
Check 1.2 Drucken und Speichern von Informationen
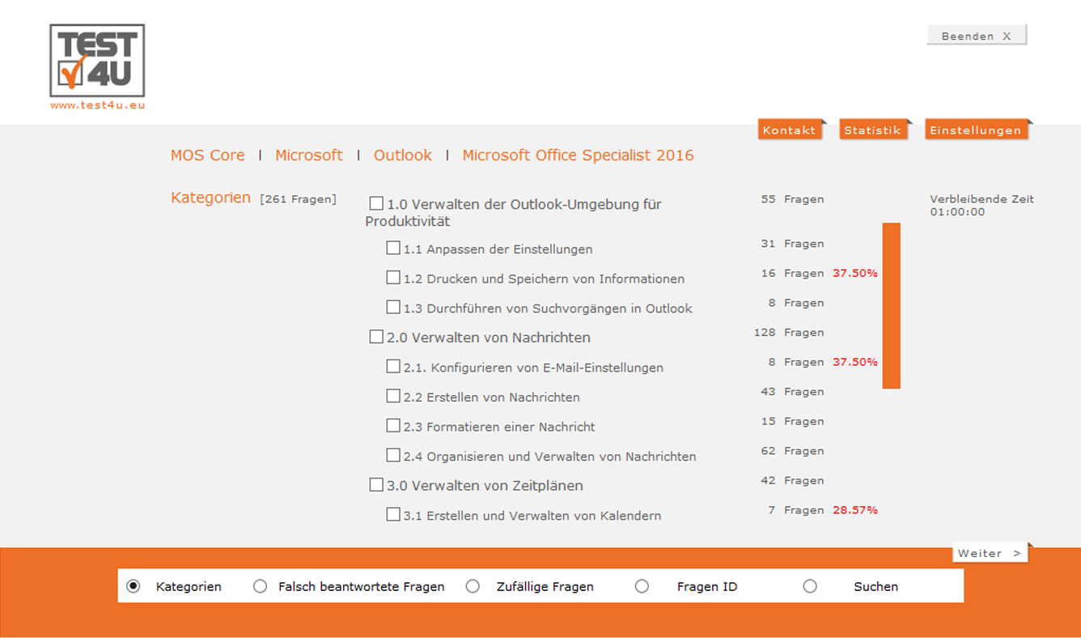point(393,278)
